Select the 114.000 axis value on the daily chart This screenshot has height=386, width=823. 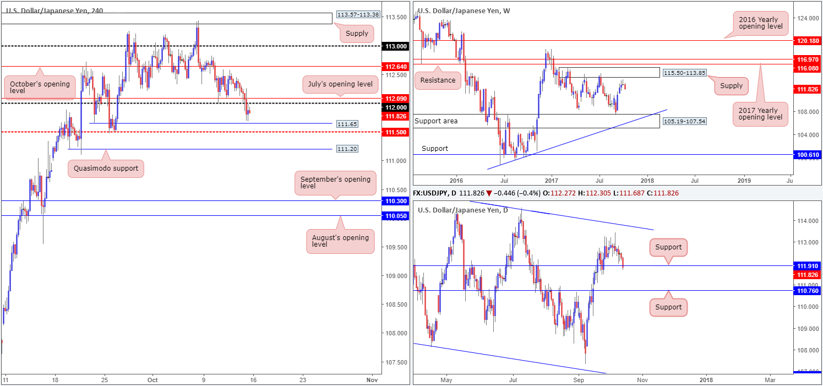coord(807,221)
